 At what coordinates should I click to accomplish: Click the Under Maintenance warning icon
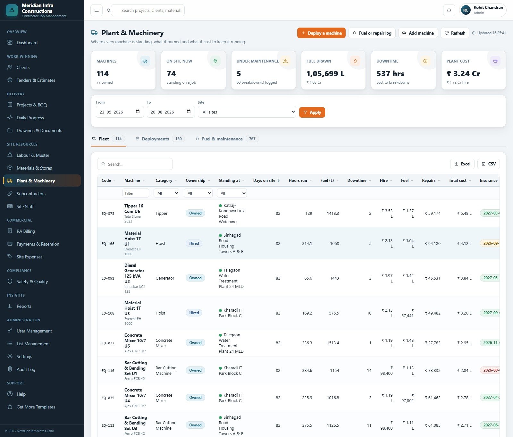click(x=285, y=61)
